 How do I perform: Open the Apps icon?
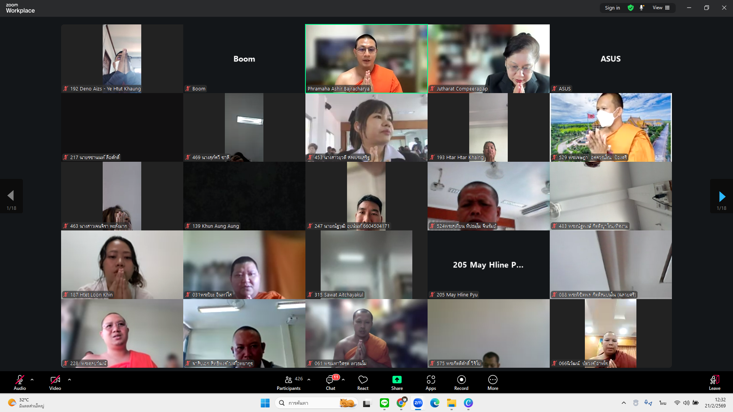pyautogui.click(x=431, y=380)
